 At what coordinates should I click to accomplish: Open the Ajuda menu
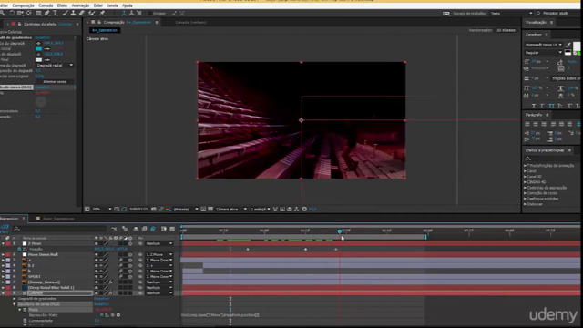click(x=128, y=5)
